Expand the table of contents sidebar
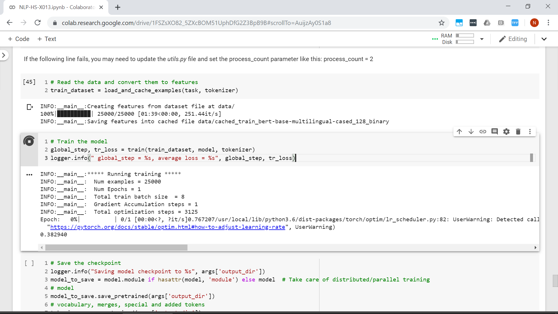Viewport: 558px width, 314px height. click(x=4, y=55)
